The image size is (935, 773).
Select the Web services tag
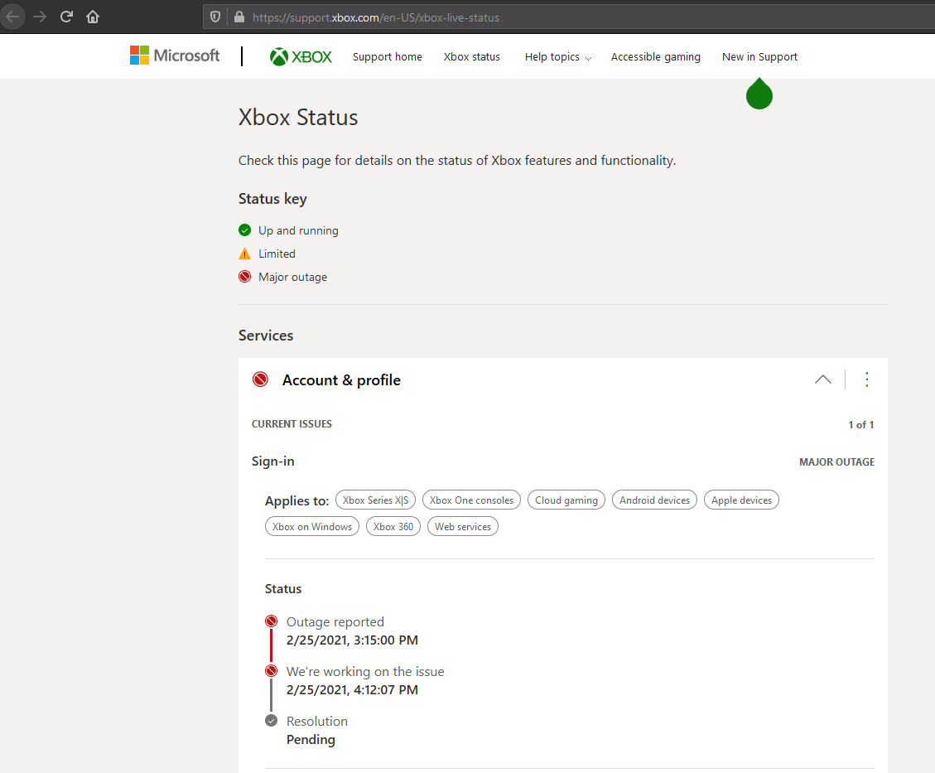(463, 526)
